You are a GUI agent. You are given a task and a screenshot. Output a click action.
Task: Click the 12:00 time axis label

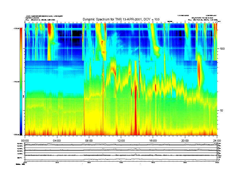pyautogui.click(x=121, y=141)
